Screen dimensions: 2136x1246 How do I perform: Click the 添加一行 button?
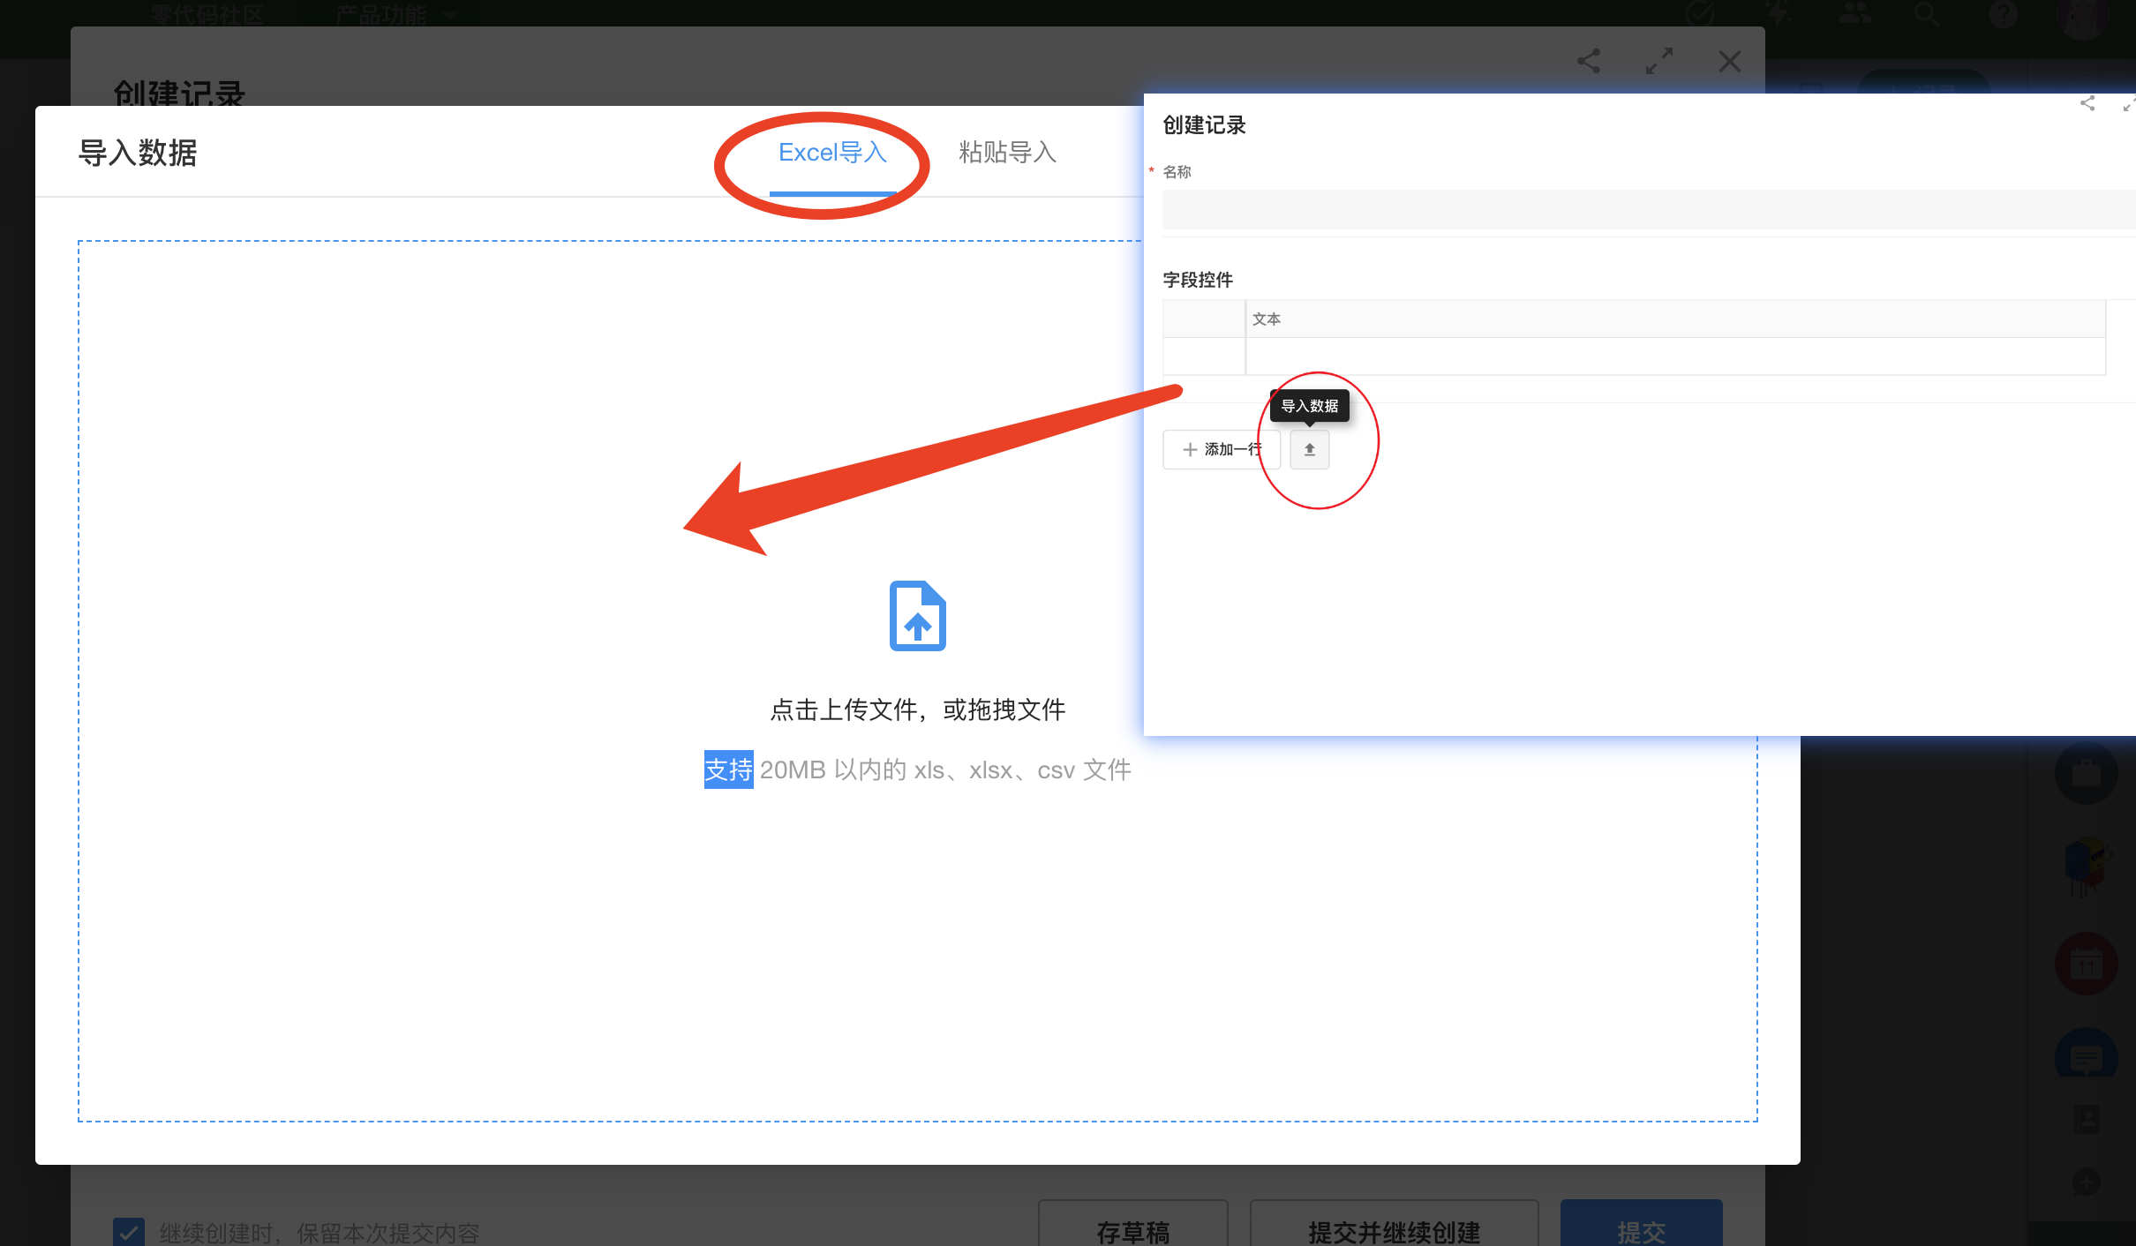(1222, 449)
